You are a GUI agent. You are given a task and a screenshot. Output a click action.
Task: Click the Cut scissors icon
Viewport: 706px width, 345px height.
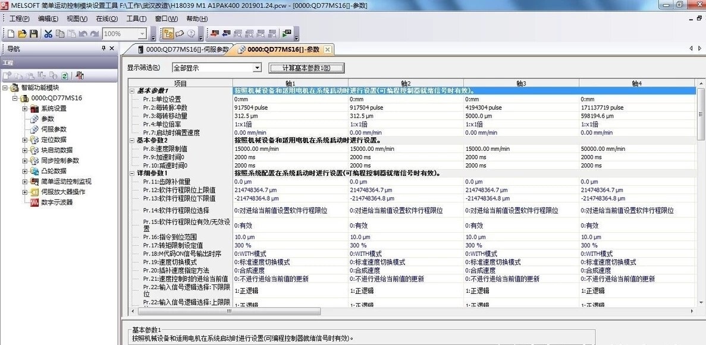point(48,34)
